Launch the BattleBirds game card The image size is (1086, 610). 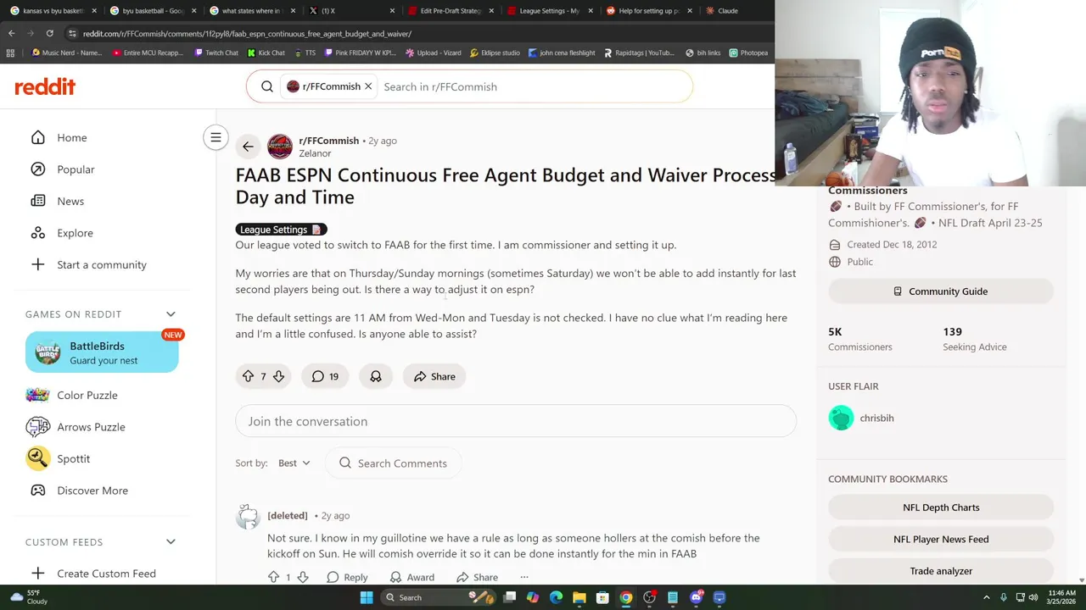click(102, 352)
